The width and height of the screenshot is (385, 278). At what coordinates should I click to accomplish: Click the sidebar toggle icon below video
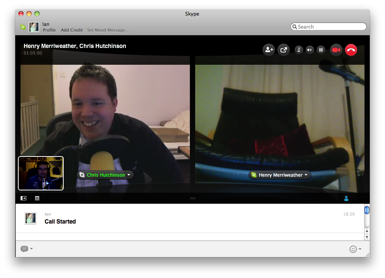[x=24, y=198]
